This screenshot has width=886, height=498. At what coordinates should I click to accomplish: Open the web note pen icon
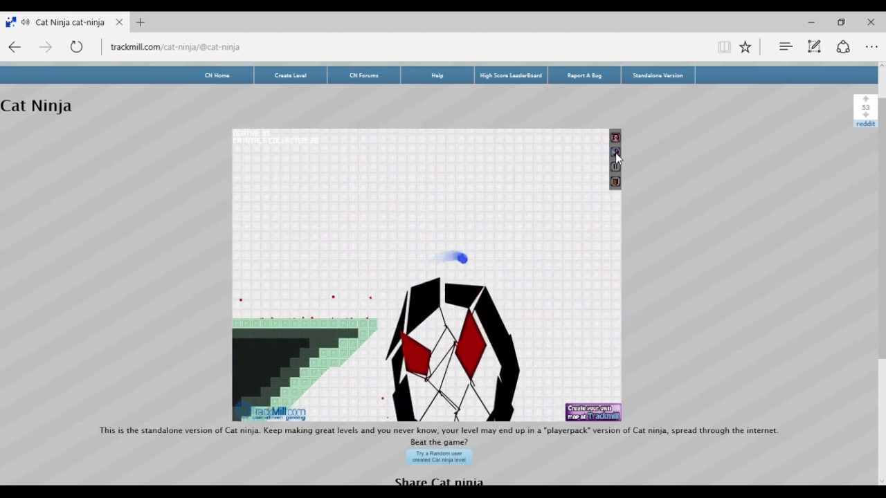click(814, 47)
